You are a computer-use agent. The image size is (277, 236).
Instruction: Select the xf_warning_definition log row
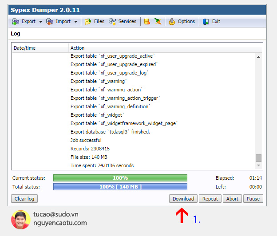(x=133, y=106)
